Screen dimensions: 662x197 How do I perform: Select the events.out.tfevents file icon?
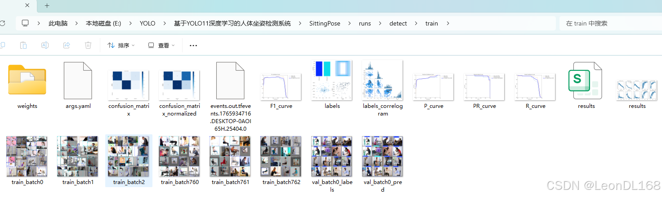[x=230, y=81]
